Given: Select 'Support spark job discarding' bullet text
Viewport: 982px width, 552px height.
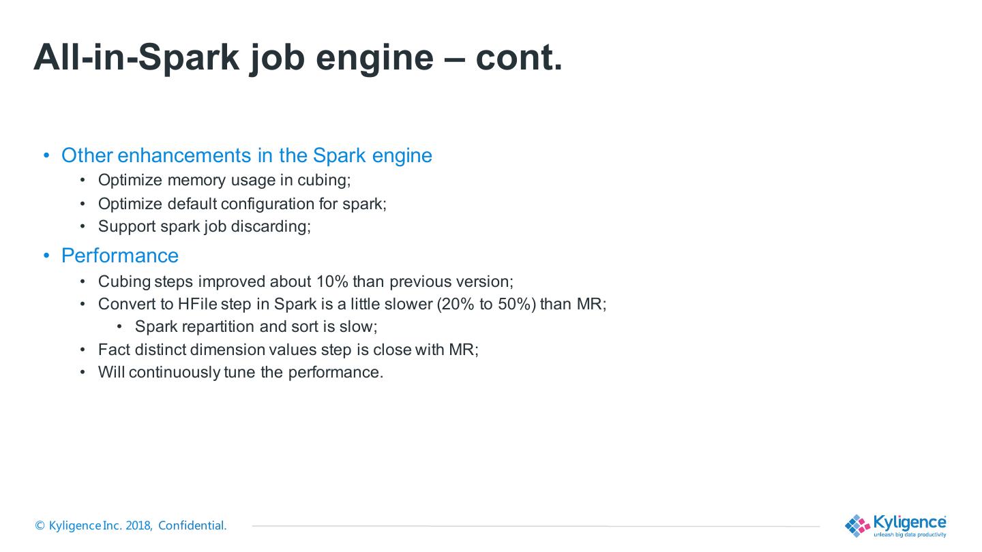Looking at the screenshot, I should pos(204,226).
